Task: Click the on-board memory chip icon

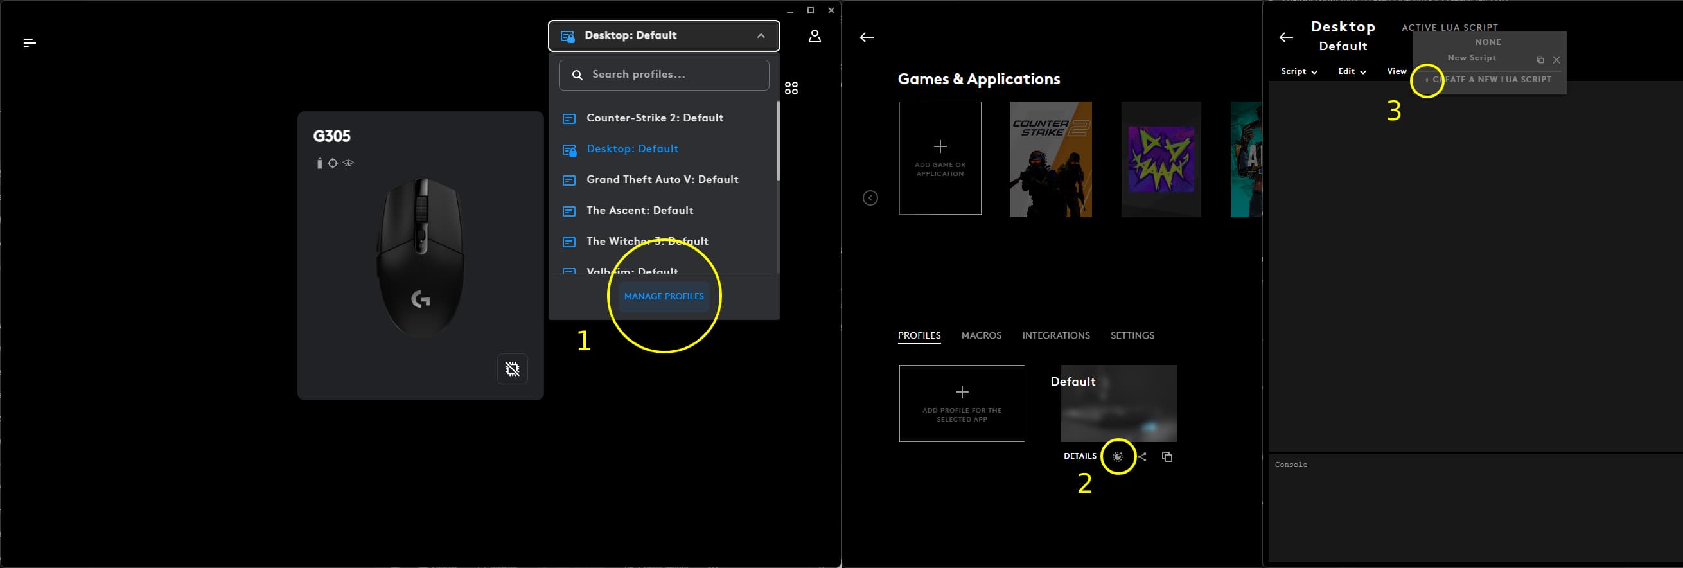Action: 512,369
